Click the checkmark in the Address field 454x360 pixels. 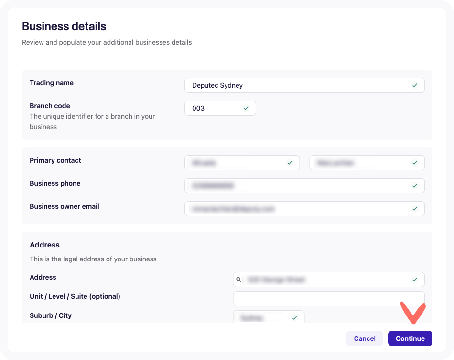tap(415, 279)
